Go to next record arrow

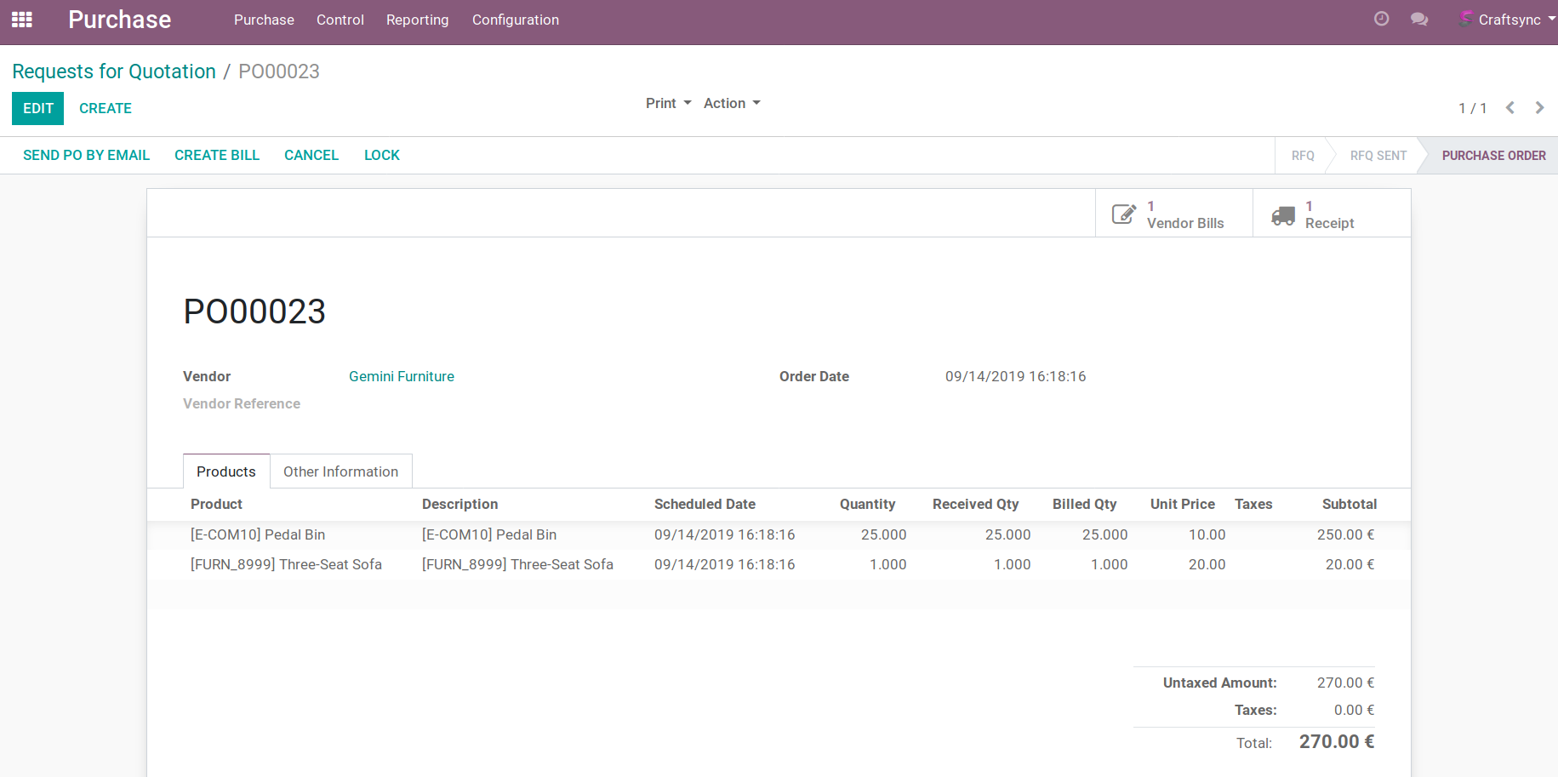pyautogui.click(x=1539, y=108)
